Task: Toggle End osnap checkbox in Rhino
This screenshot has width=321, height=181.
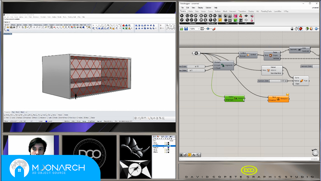Action: pyautogui.click(x=5, y=115)
